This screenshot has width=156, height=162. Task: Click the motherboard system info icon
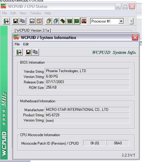click(84, 21)
